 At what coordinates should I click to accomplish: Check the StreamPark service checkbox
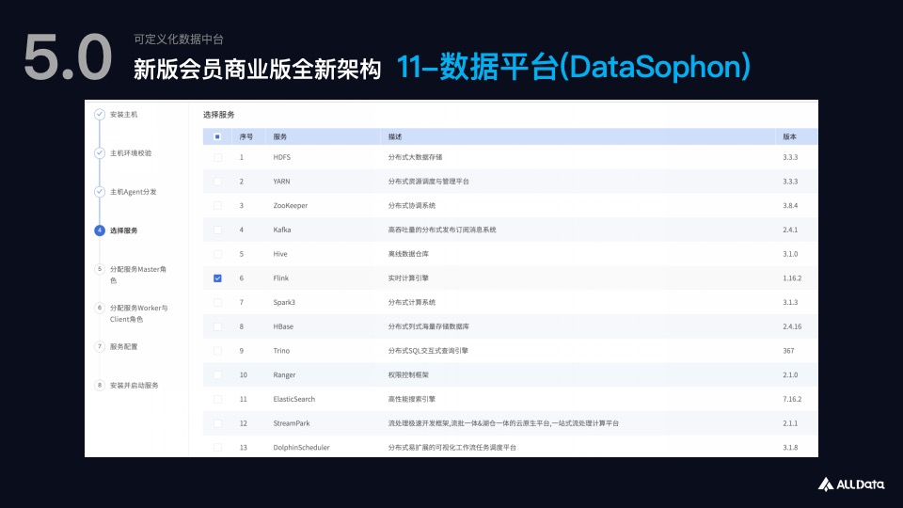217,423
